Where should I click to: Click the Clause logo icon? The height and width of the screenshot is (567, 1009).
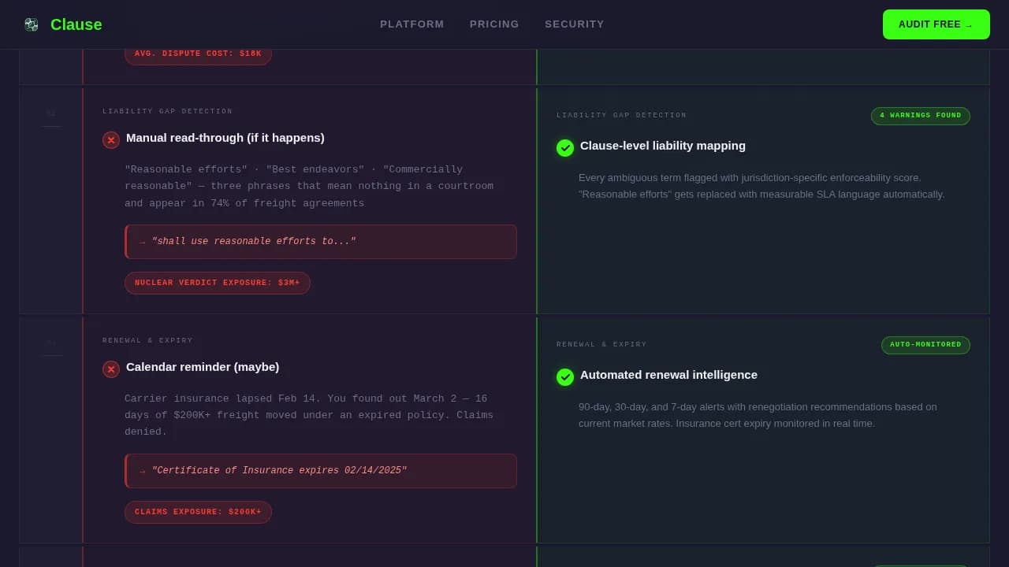coord(32,24)
